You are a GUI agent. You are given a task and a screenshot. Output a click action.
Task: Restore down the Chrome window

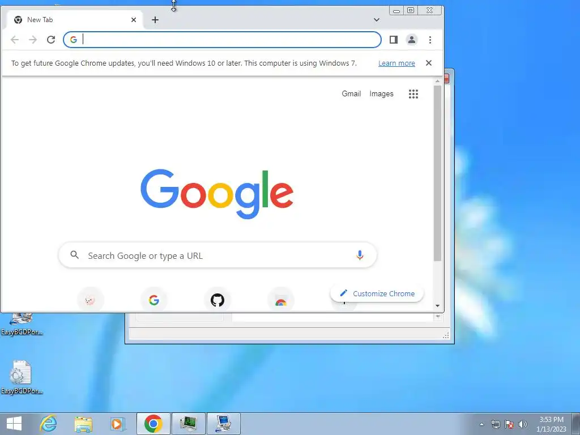[x=411, y=10]
